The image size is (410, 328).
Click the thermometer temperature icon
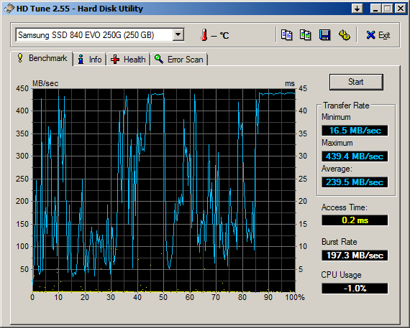[x=204, y=35]
